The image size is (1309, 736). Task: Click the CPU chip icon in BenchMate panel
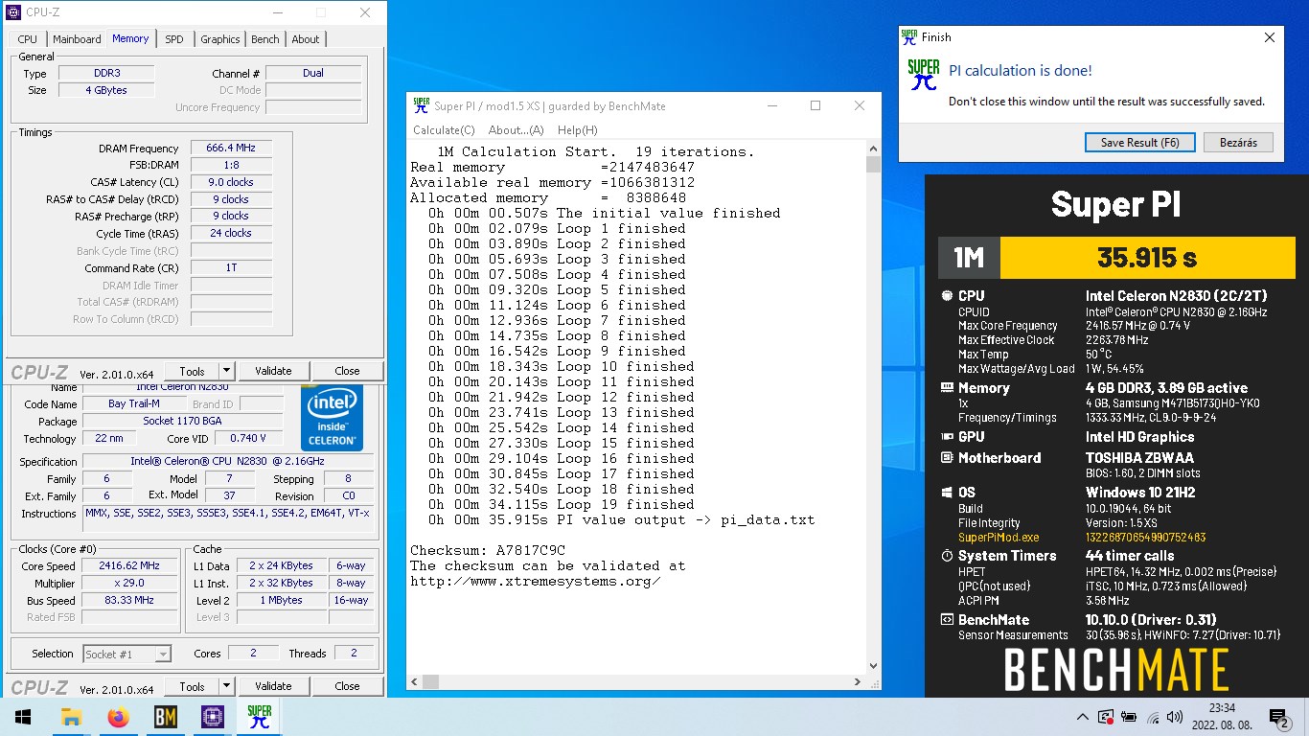[x=947, y=296]
